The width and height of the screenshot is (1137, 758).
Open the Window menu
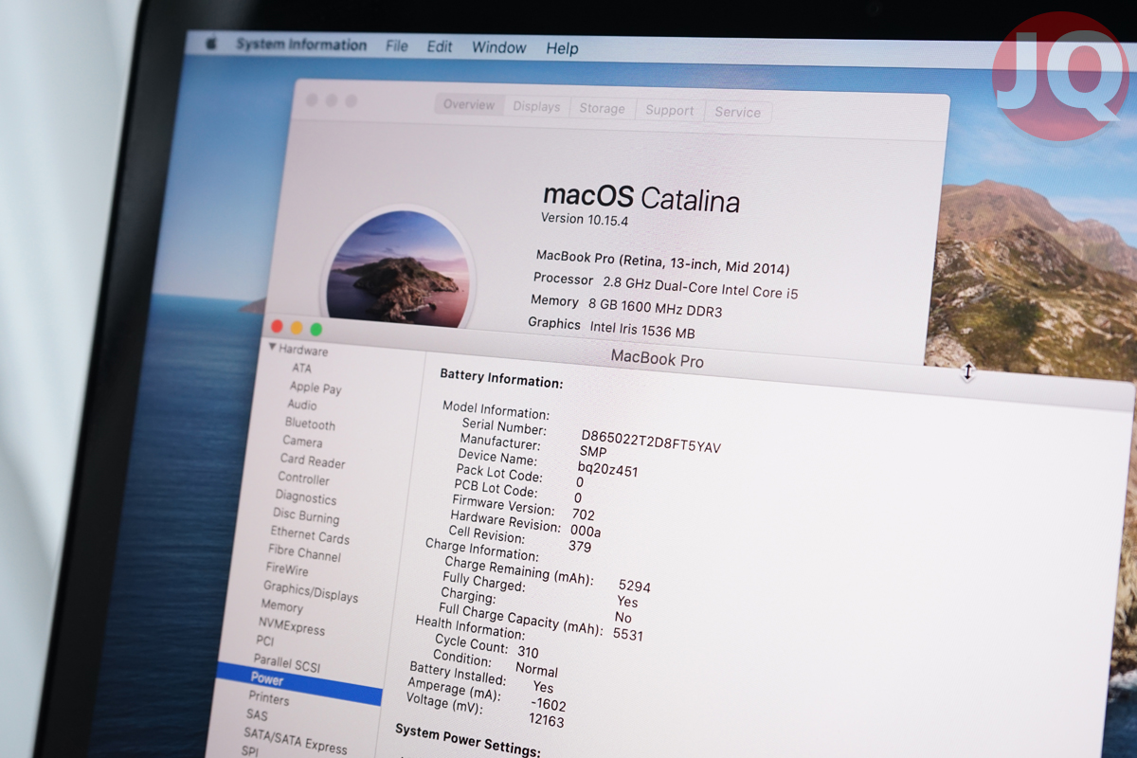click(498, 47)
